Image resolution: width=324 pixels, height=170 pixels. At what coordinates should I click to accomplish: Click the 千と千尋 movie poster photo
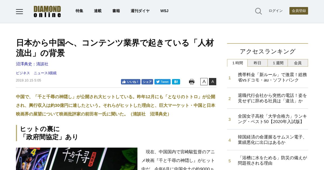click(77, 159)
